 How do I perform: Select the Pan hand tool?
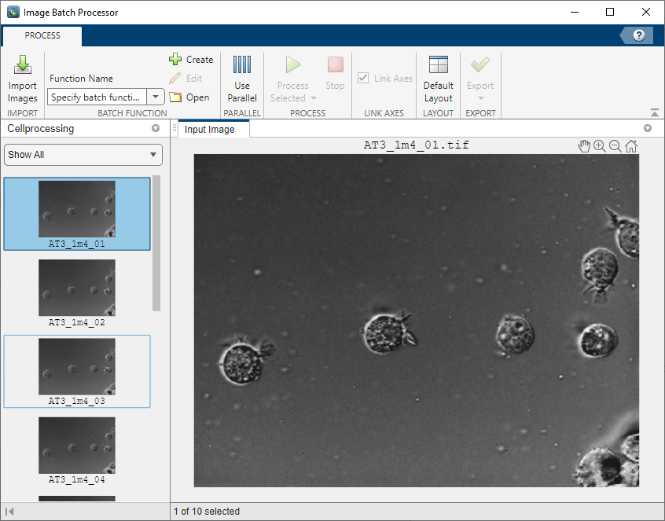(584, 146)
